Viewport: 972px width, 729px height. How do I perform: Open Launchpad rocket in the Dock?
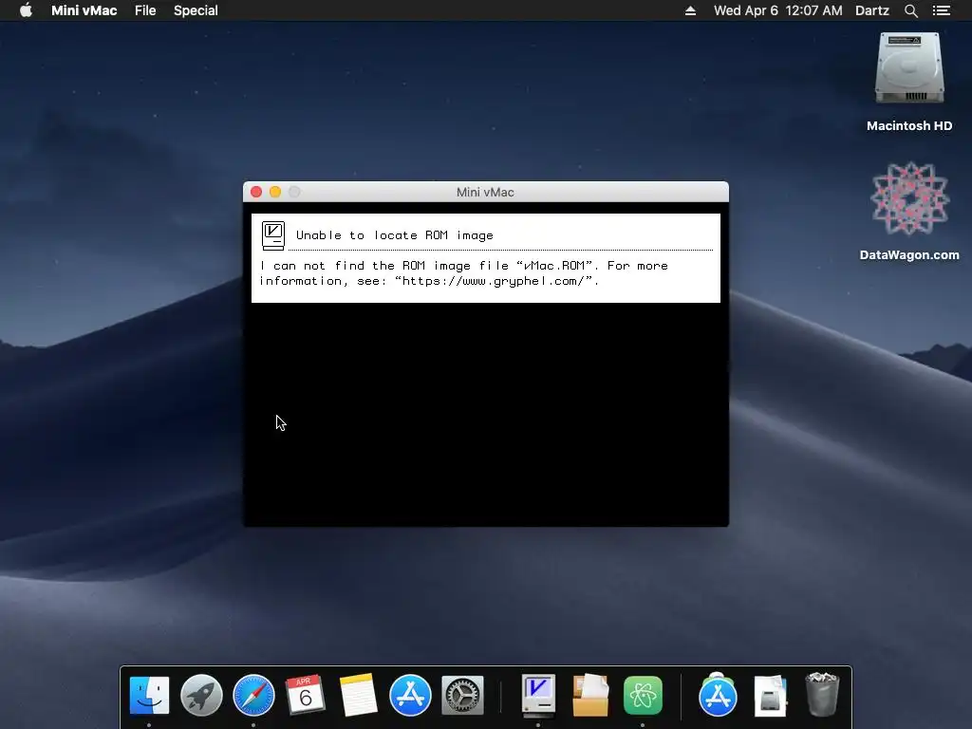coord(201,695)
